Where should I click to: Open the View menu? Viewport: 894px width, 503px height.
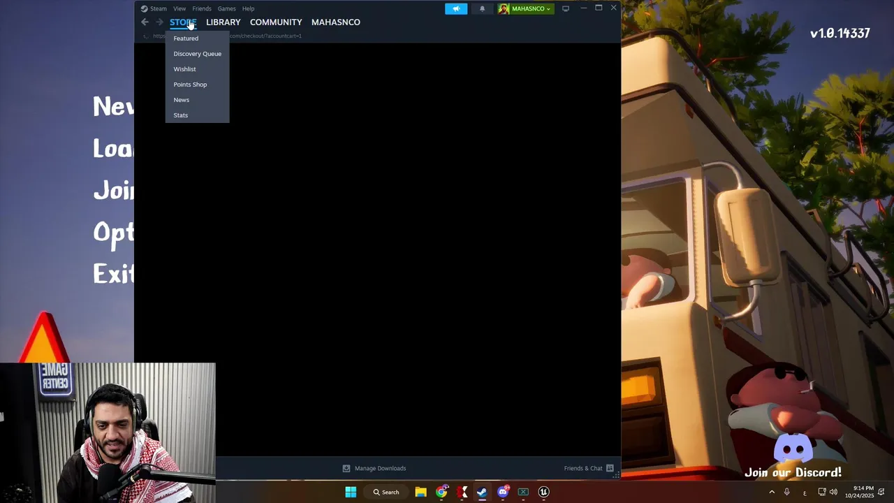point(179,8)
